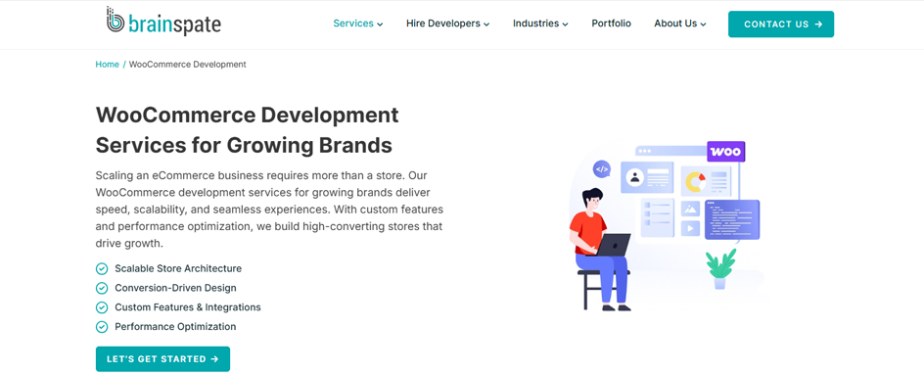
Task: Click the Contact Us button
Action: coord(781,24)
